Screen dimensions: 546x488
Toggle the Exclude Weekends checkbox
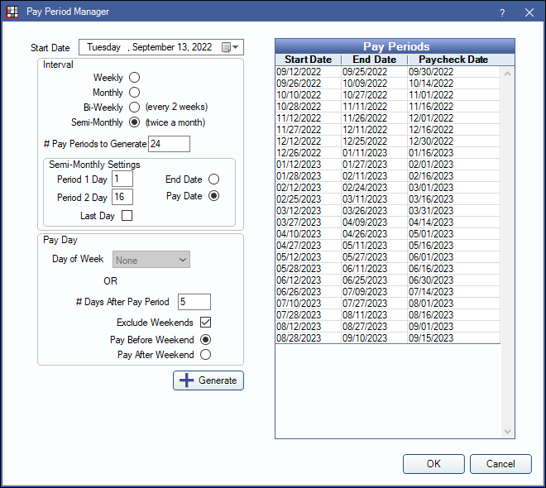point(206,323)
